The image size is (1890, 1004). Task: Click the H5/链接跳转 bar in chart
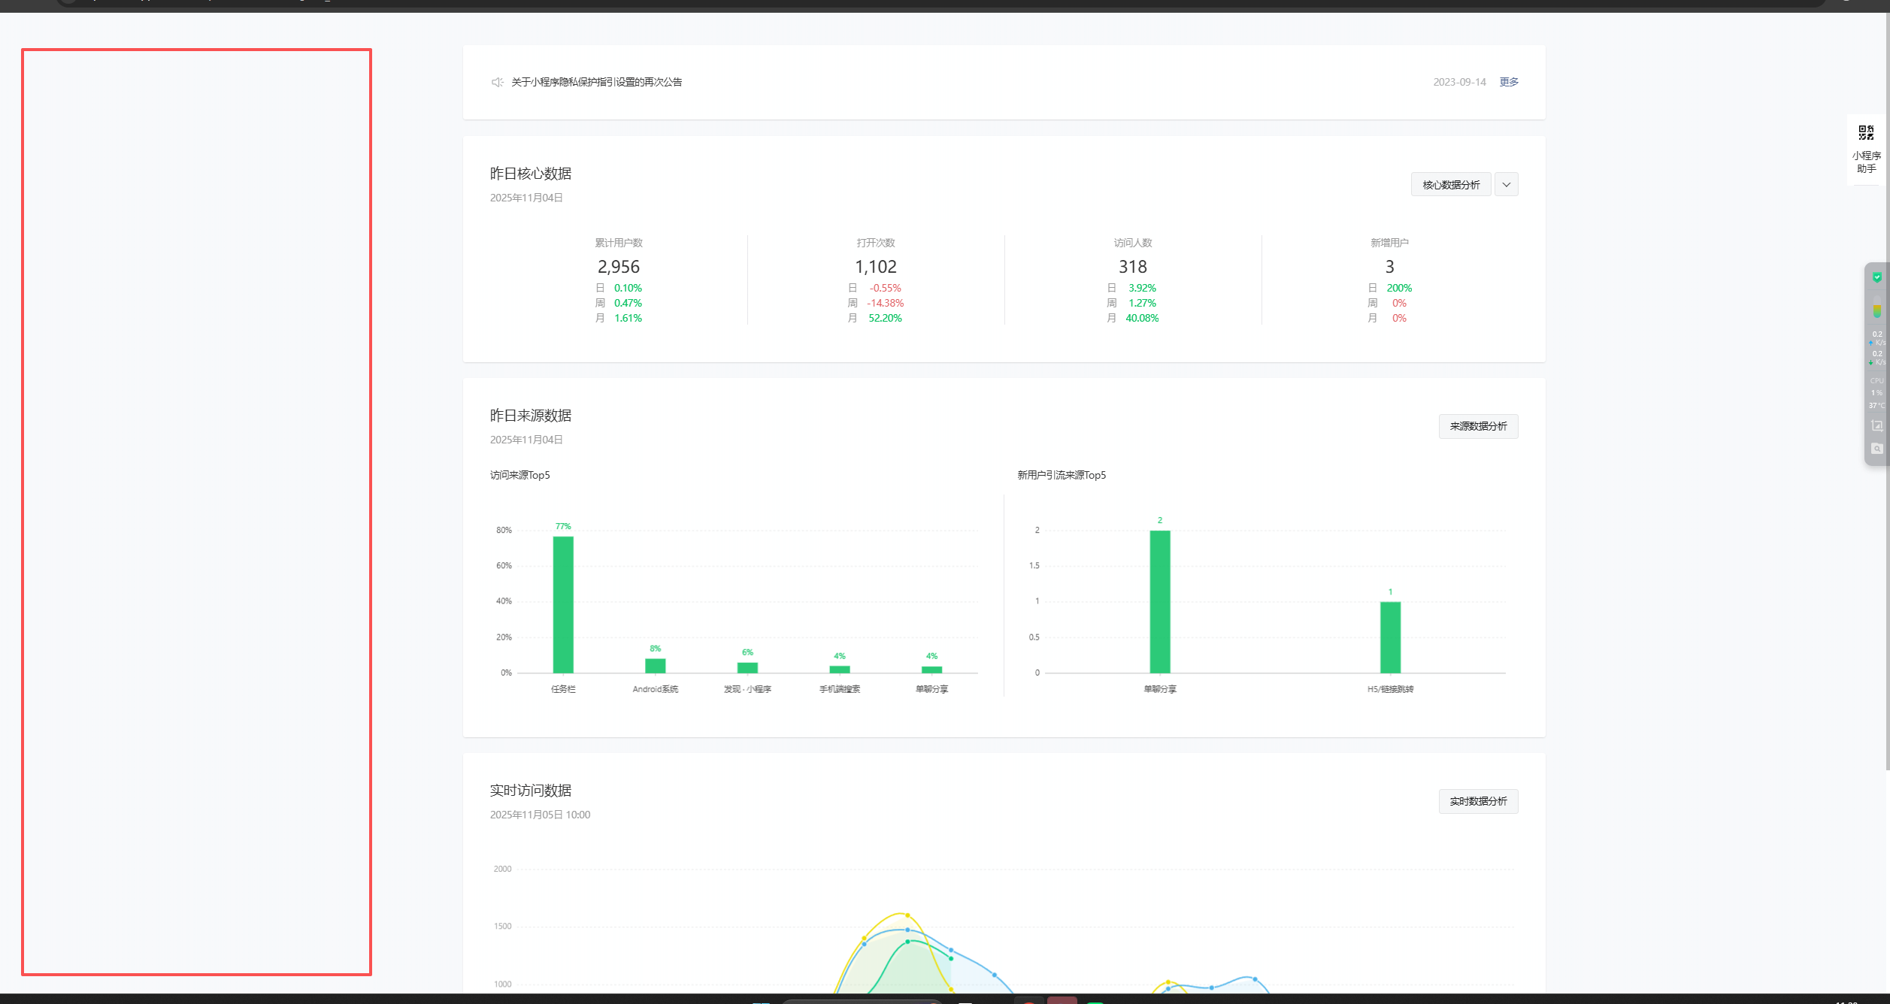tap(1389, 637)
